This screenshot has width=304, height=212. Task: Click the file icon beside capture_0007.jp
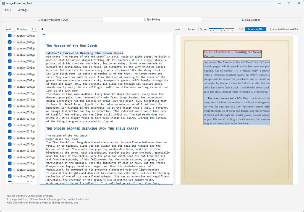point(14,74)
